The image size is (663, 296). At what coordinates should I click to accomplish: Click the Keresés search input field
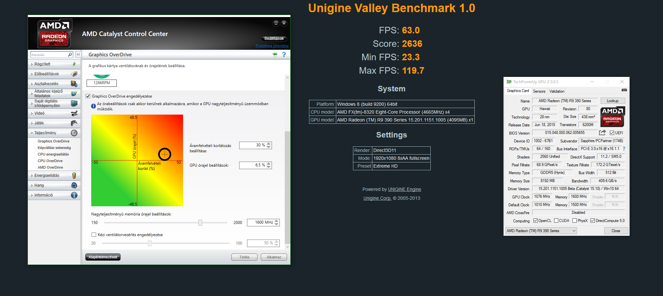pos(49,55)
